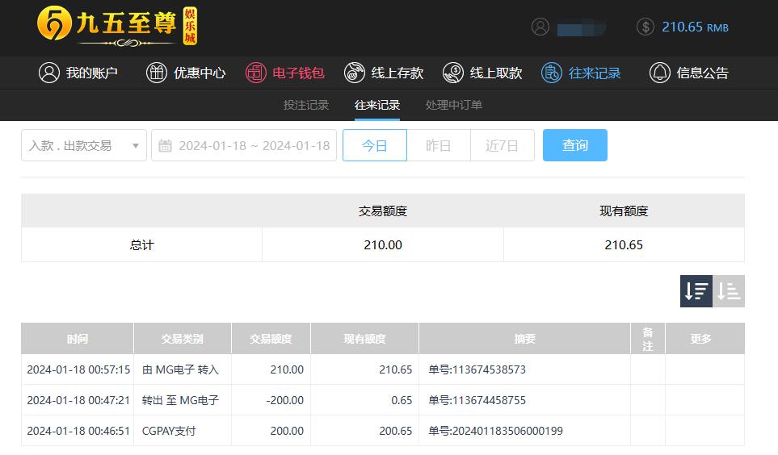Click the 查询 search button
The width and height of the screenshot is (778, 455).
pyautogui.click(x=575, y=145)
